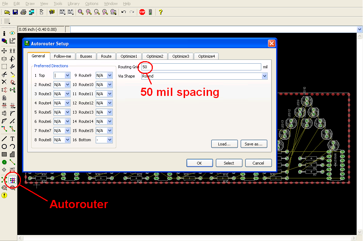This screenshot has width=363, height=241.
Task: Click the Cancel button
Action: 258,163
